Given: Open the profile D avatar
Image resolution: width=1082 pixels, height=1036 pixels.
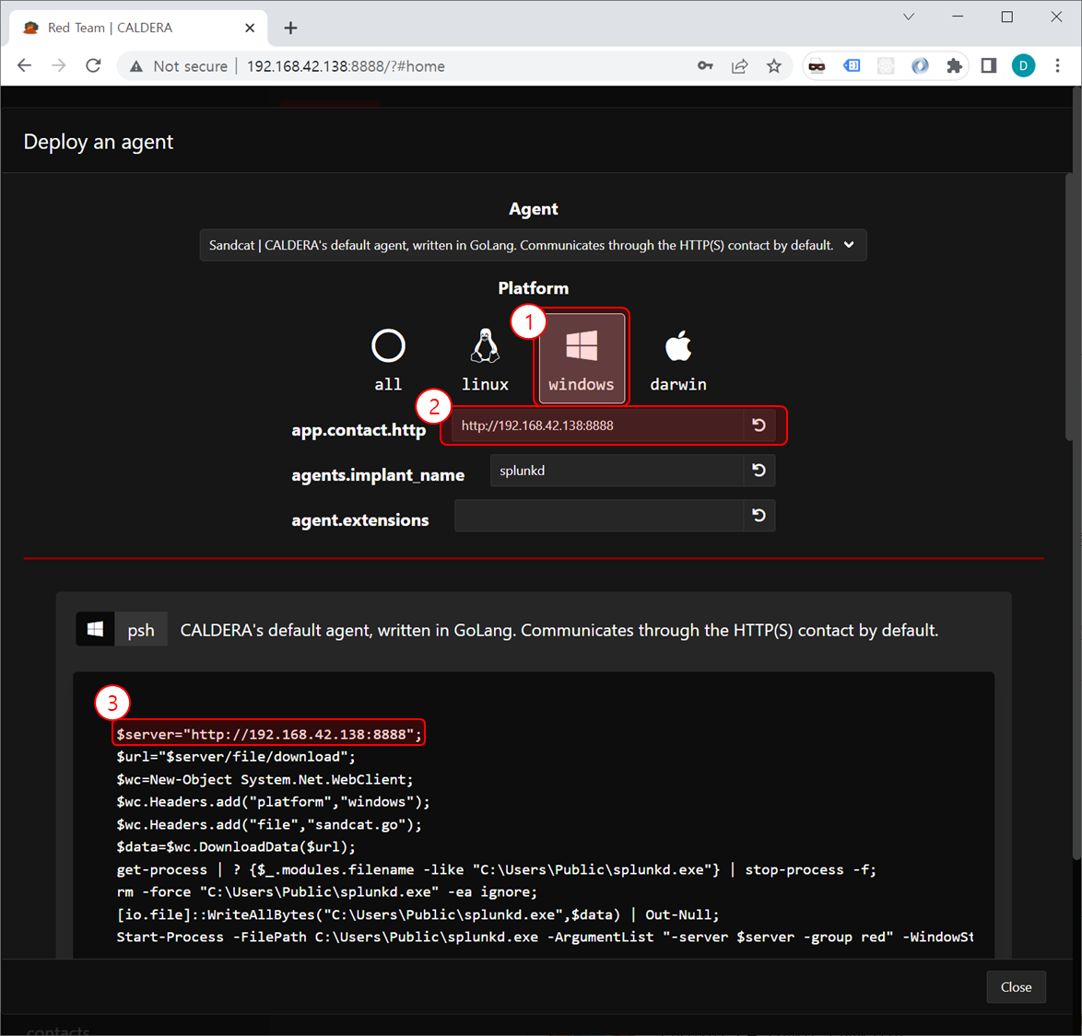Looking at the screenshot, I should point(1023,66).
